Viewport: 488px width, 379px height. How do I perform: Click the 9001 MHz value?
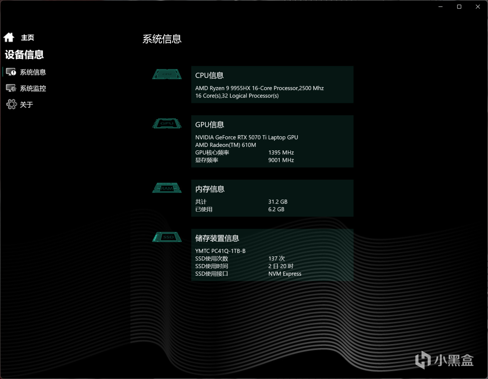tap(281, 160)
